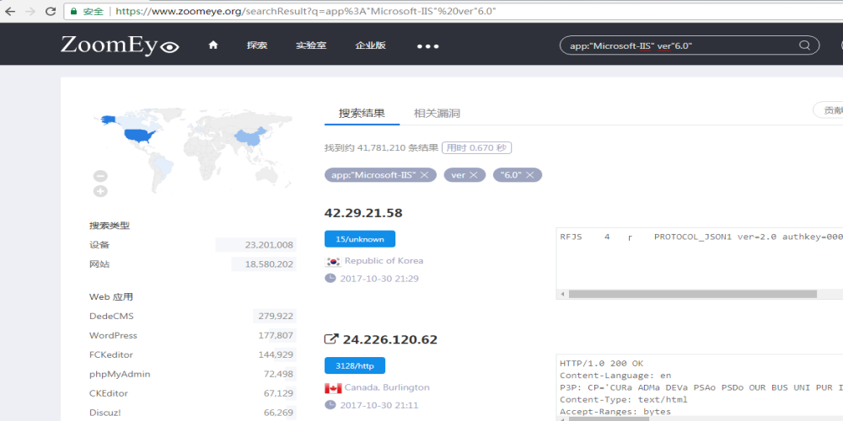
Task: Click the ZoomEye logo
Action: (120, 45)
